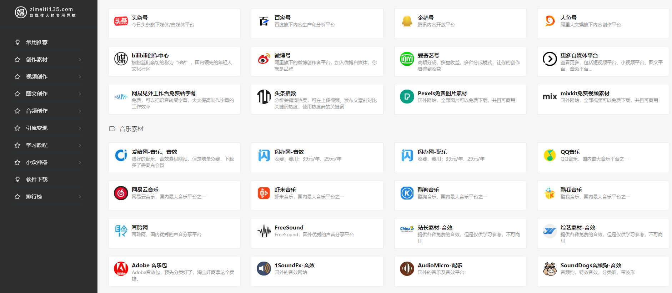Click the 音乐素材 section tag icon

pyautogui.click(x=112, y=129)
